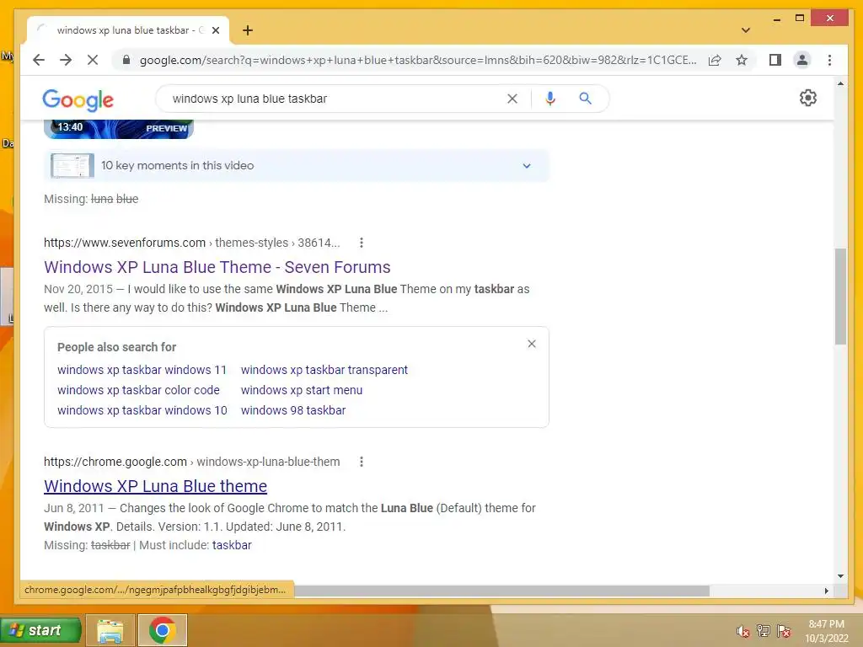Viewport: 863px width, 647px height.
Task: Go back with the browser back arrow
Action: (x=39, y=60)
